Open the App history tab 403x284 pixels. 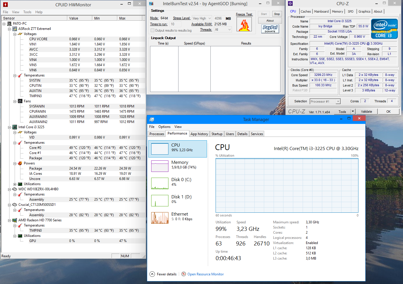[199, 134]
